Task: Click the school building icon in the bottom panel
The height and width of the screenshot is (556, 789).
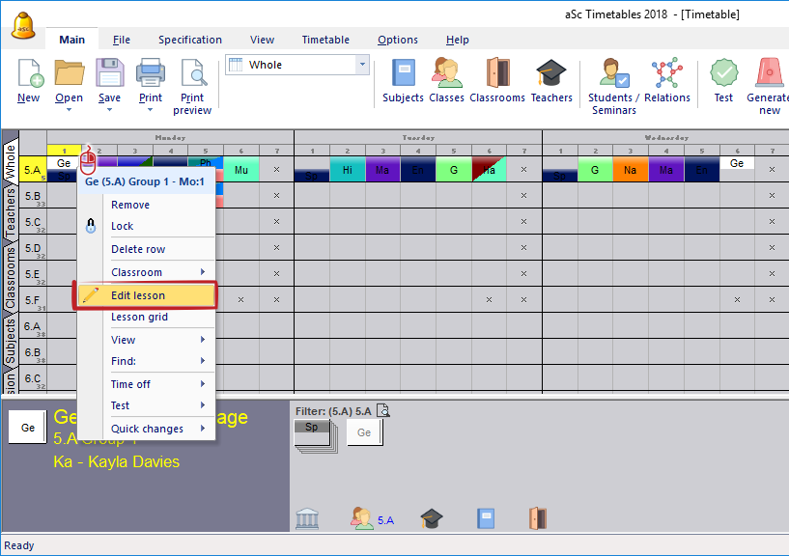Action: coord(307,519)
